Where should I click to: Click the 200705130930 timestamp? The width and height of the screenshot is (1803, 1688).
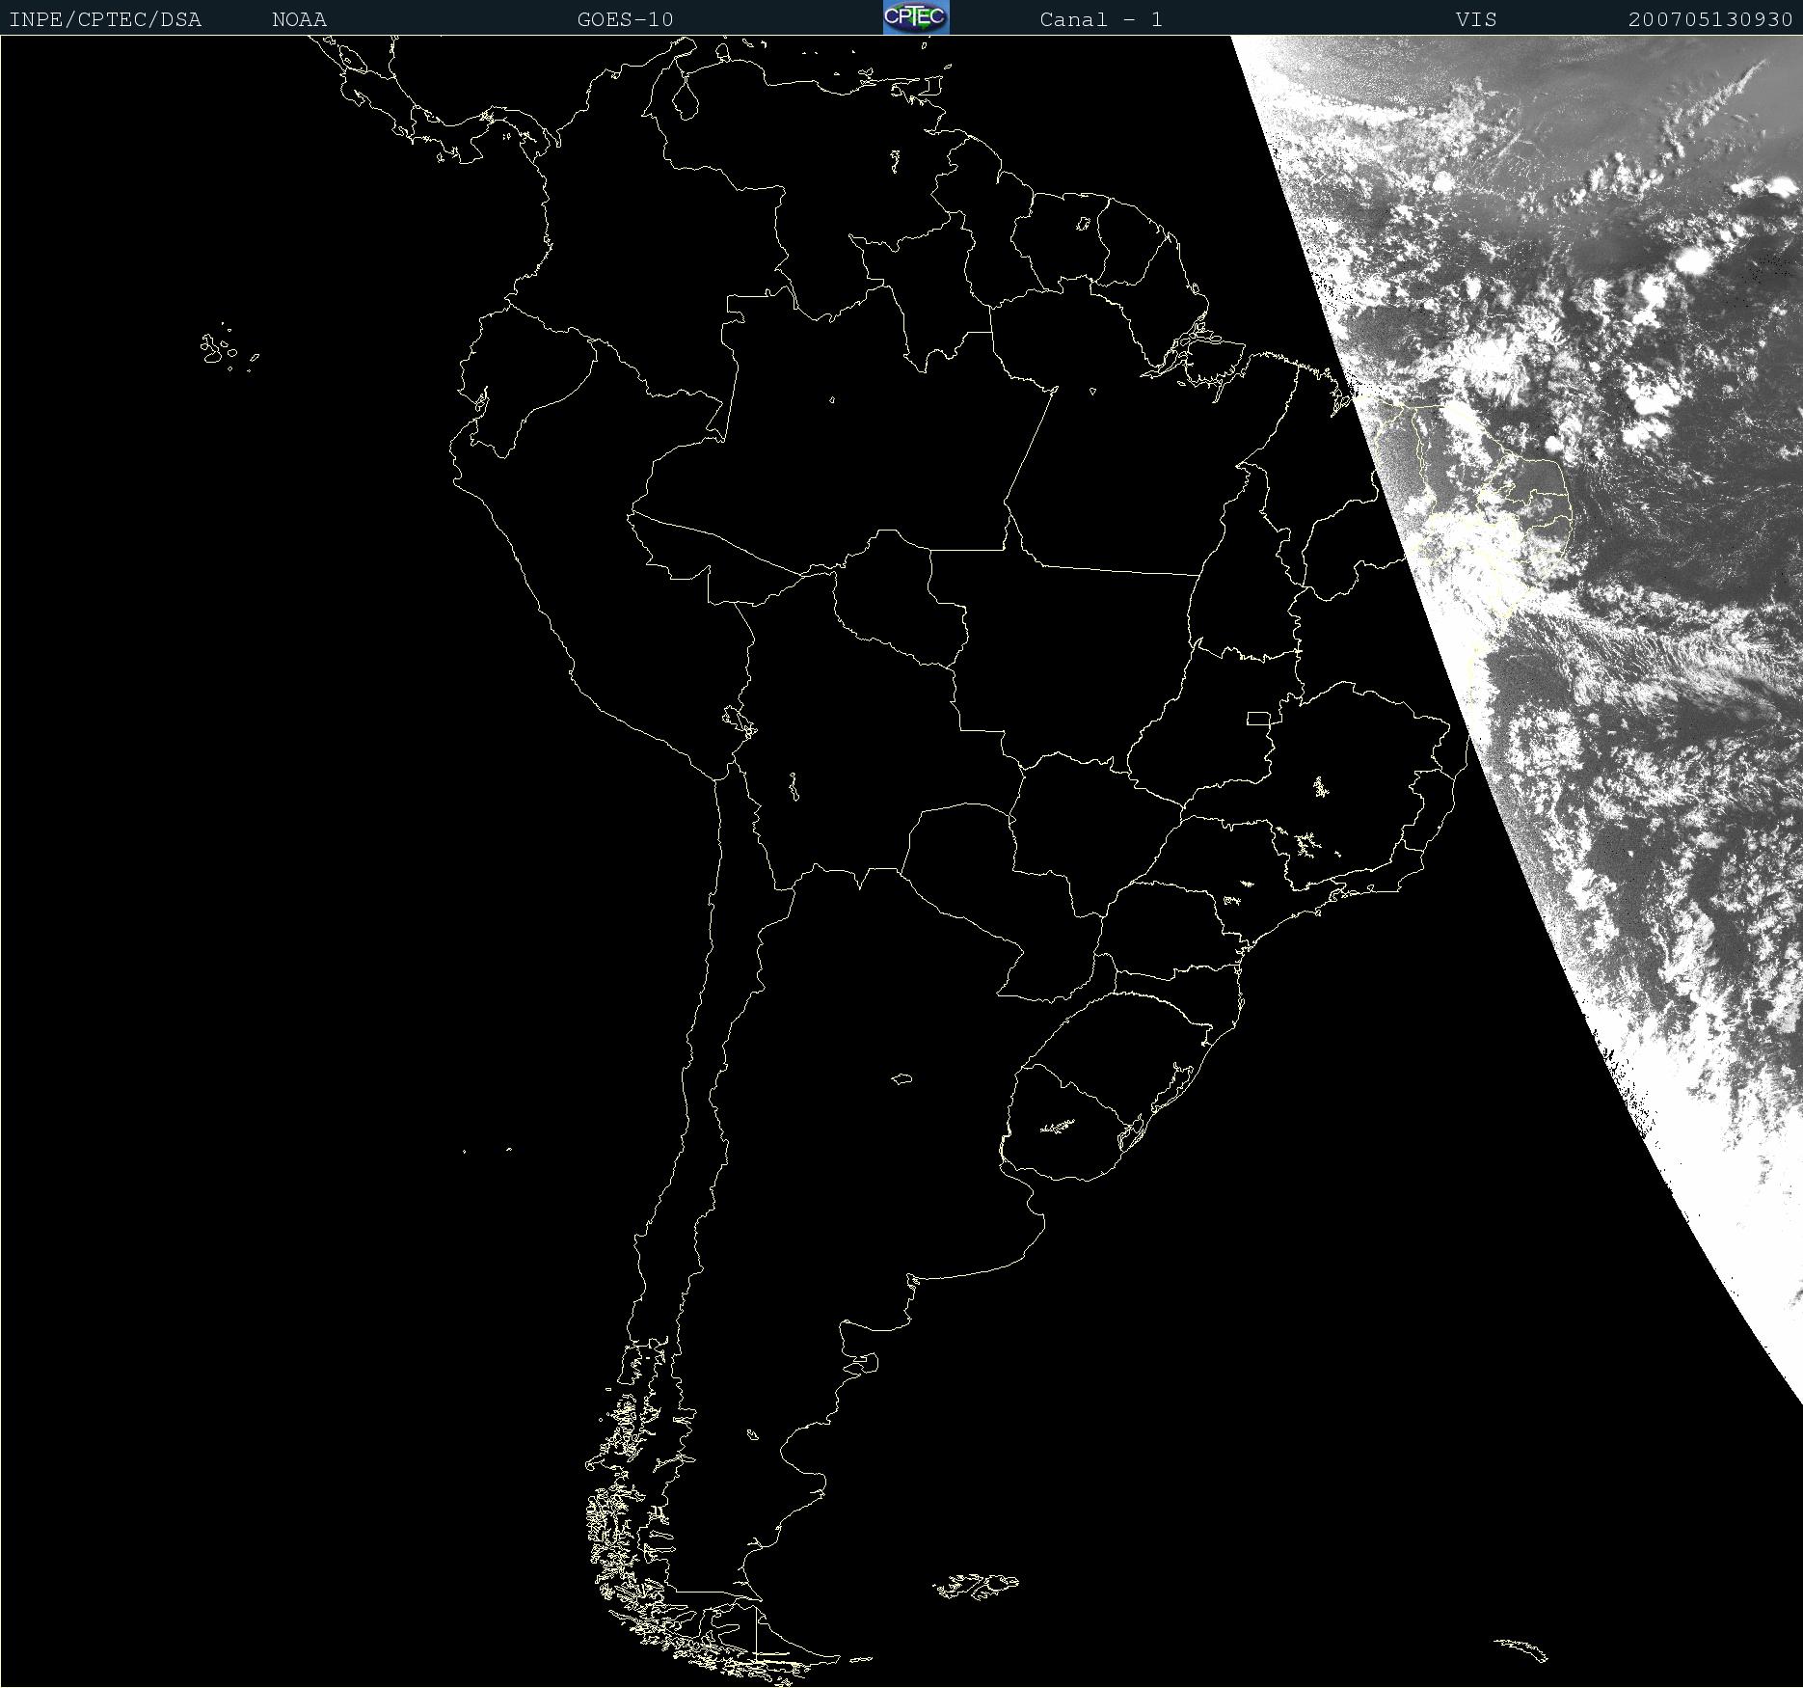[1710, 19]
